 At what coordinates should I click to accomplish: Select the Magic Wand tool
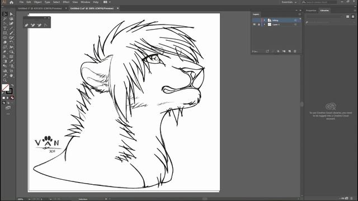point(5,19)
